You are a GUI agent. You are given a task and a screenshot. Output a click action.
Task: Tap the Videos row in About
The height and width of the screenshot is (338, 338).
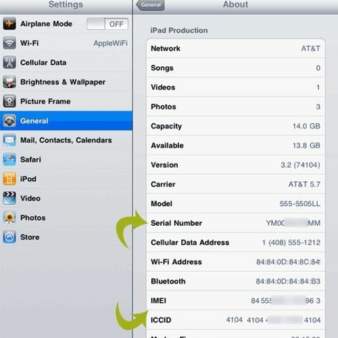pos(235,87)
